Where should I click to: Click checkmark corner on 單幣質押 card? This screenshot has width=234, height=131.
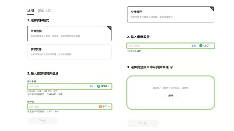(x=109, y=28)
